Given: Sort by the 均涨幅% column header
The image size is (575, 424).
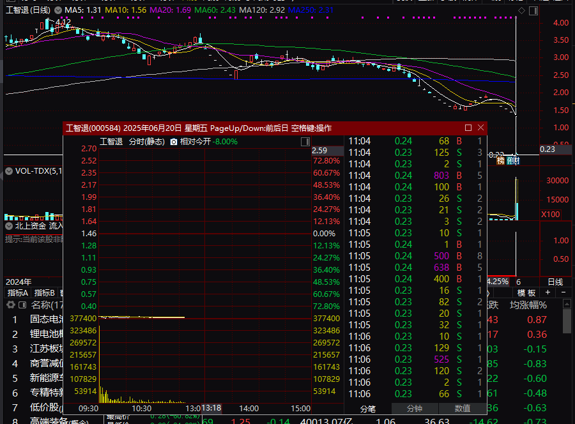Looking at the screenshot, I should coord(528,305).
